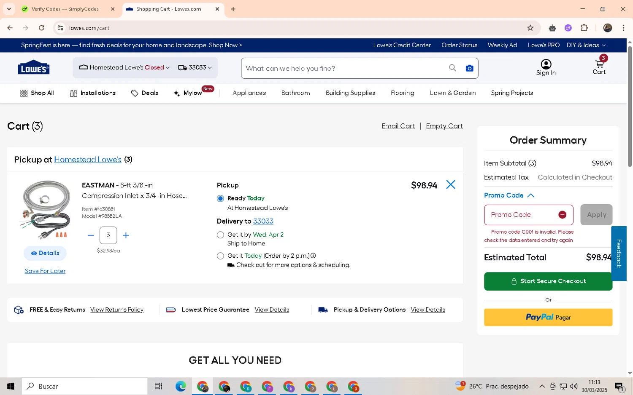The width and height of the screenshot is (633, 395).
Task: Close the Verify Codes tab
Action: (x=113, y=9)
